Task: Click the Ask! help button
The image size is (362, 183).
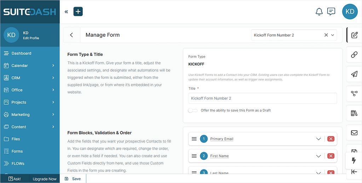Action: [15, 179]
